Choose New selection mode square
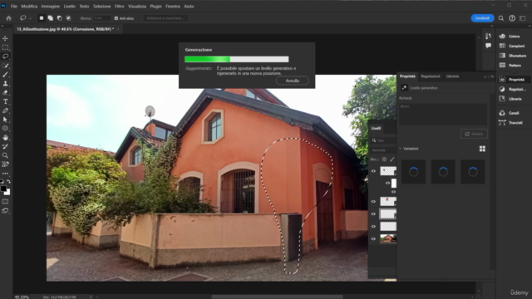The height and width of the screenshot is (299, 532). 42,18
